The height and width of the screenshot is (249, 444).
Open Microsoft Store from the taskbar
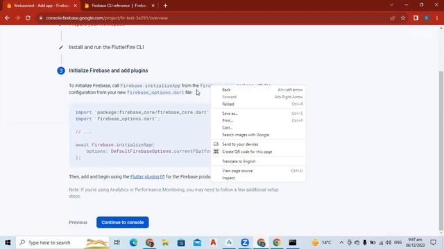[x=181, y=242]
